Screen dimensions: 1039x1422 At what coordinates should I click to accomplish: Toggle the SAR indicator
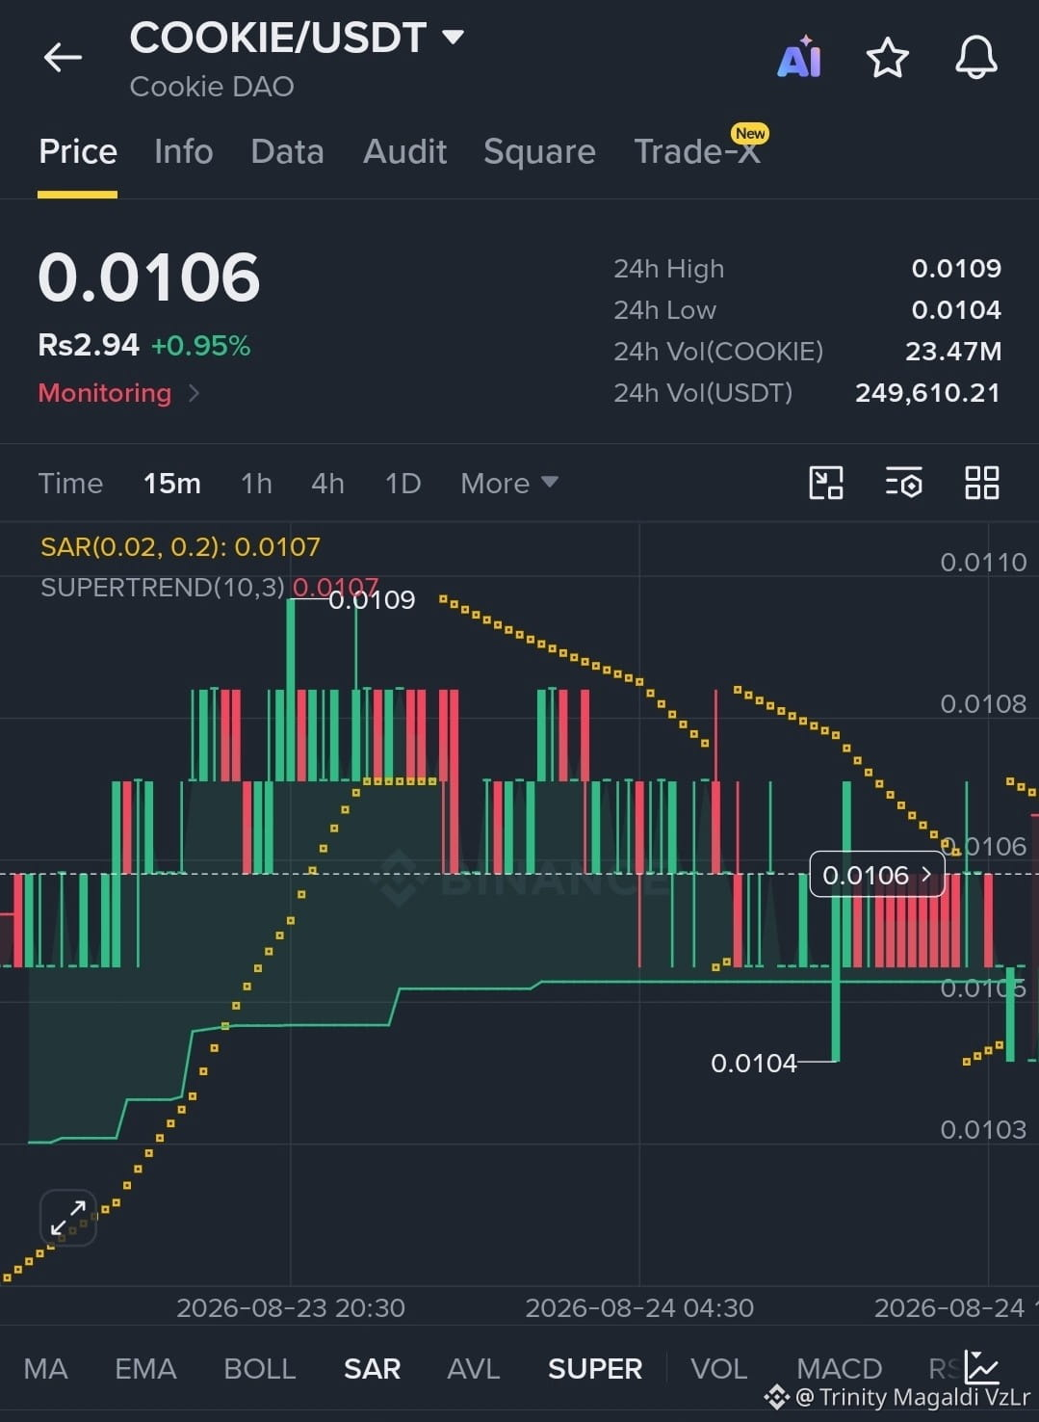[x=372, y=1368]
